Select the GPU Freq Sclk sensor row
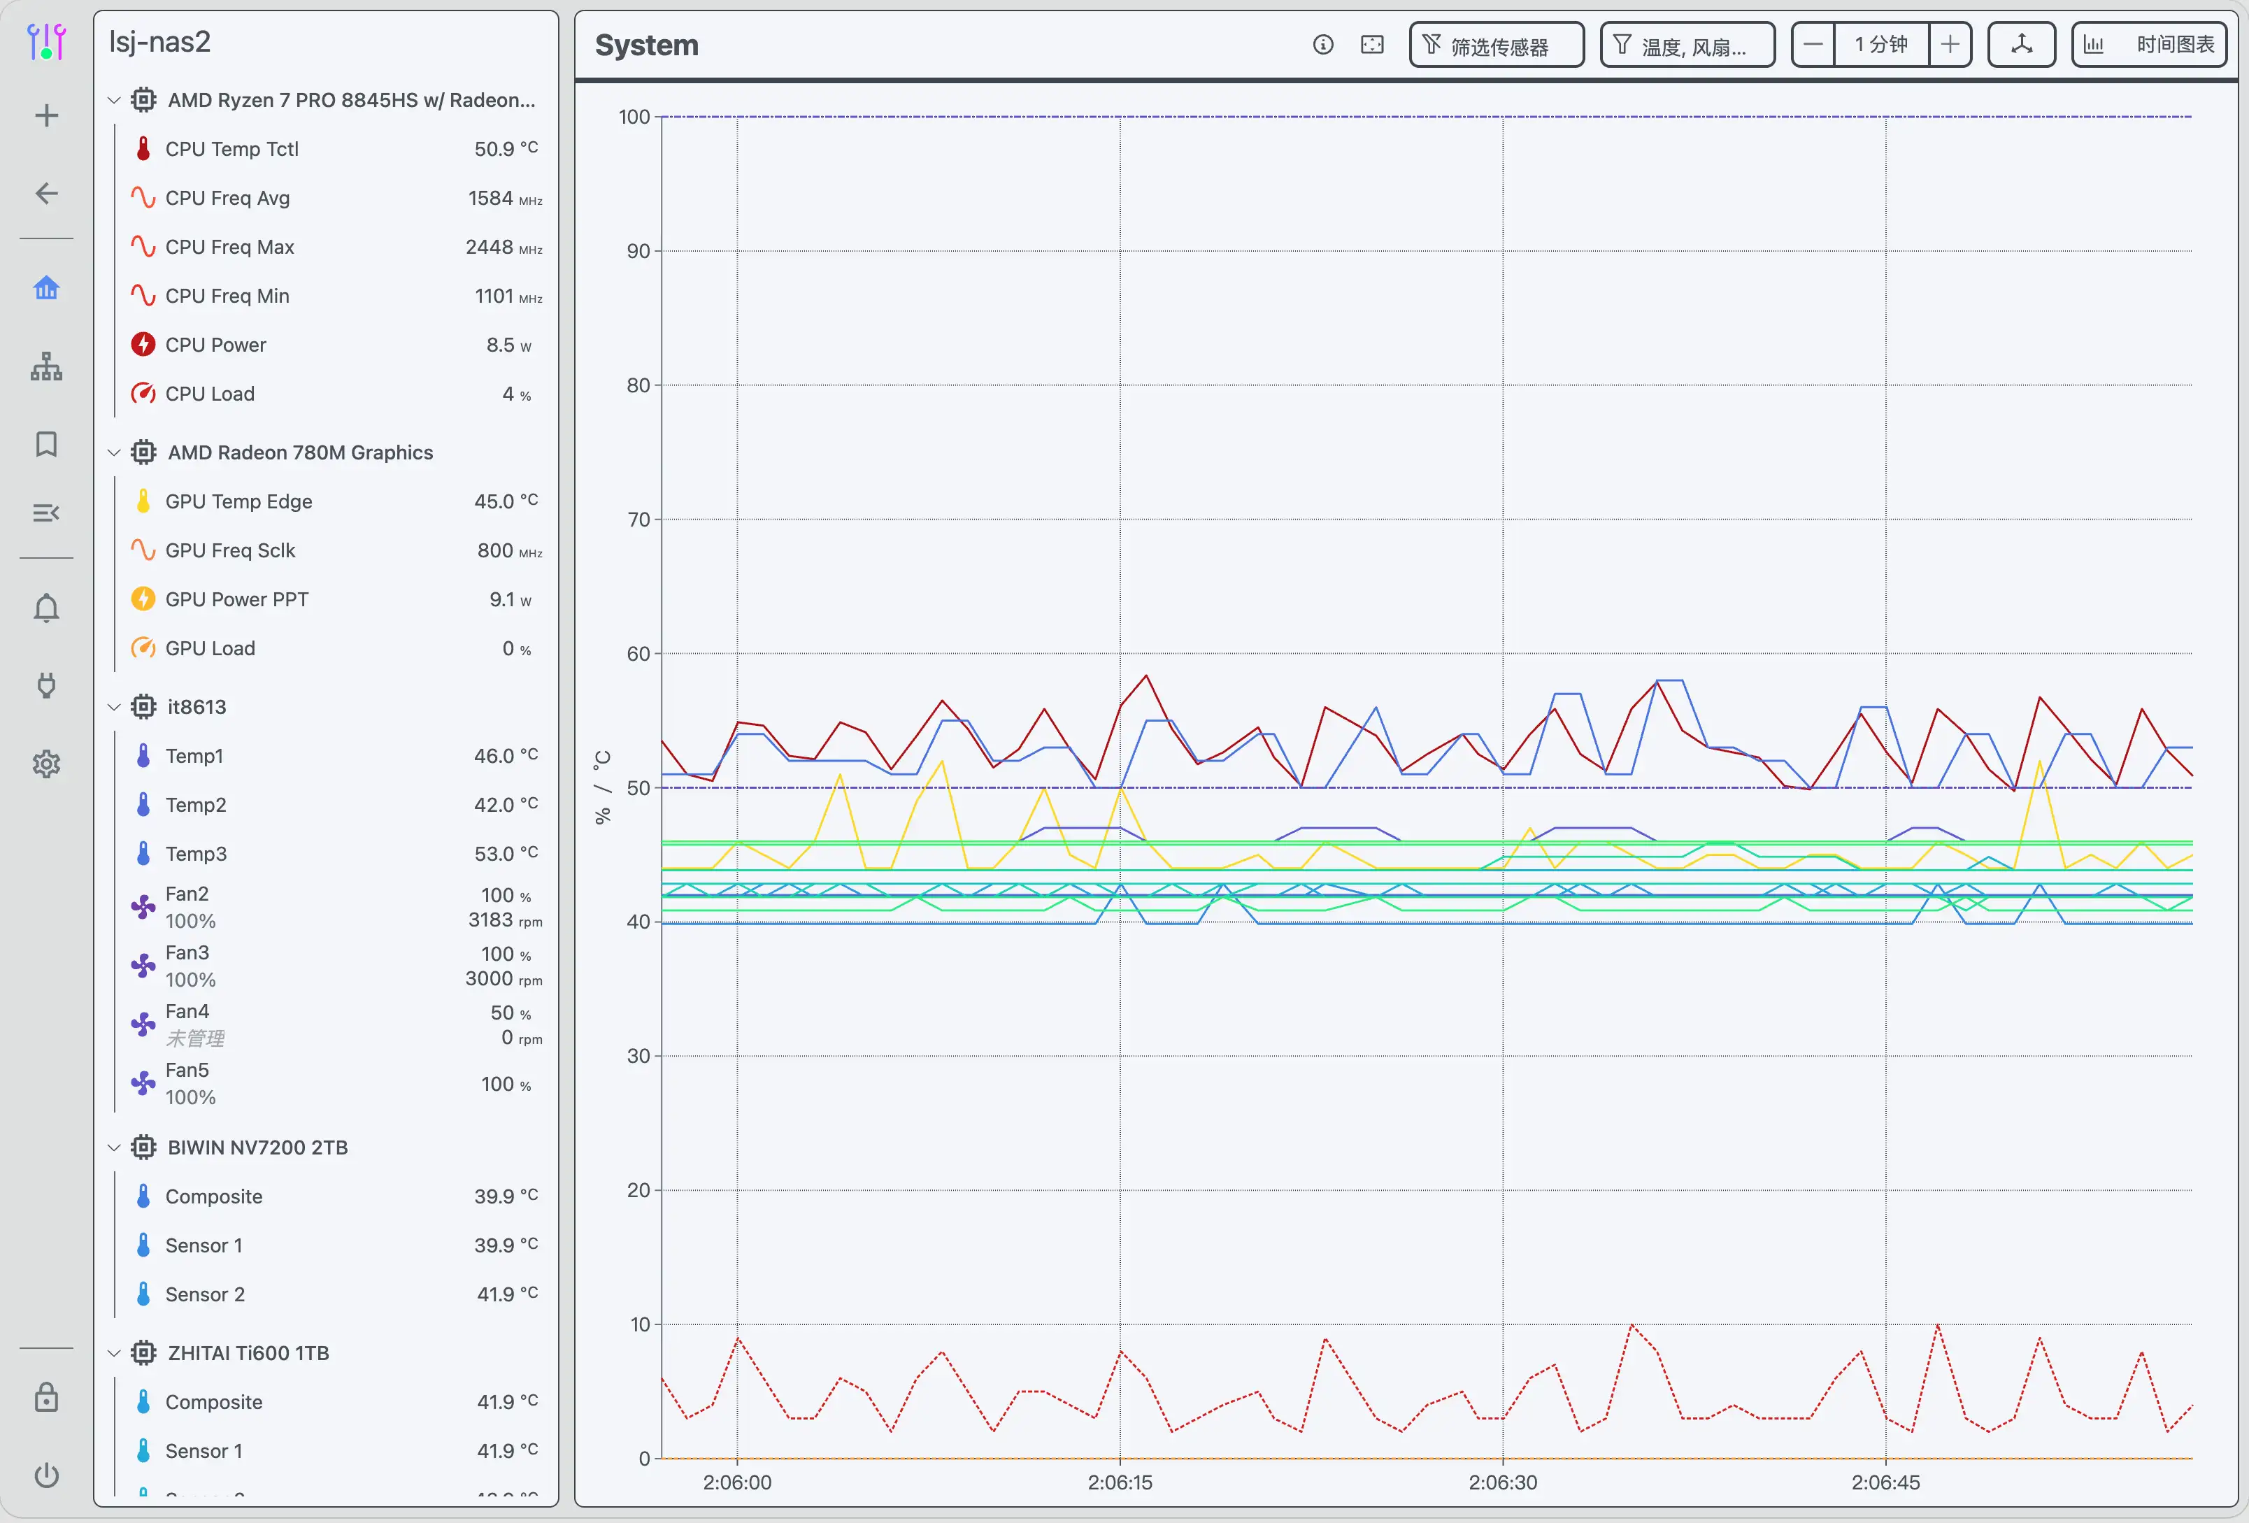Screen dimensions: 2249x1523 [336, 550]
